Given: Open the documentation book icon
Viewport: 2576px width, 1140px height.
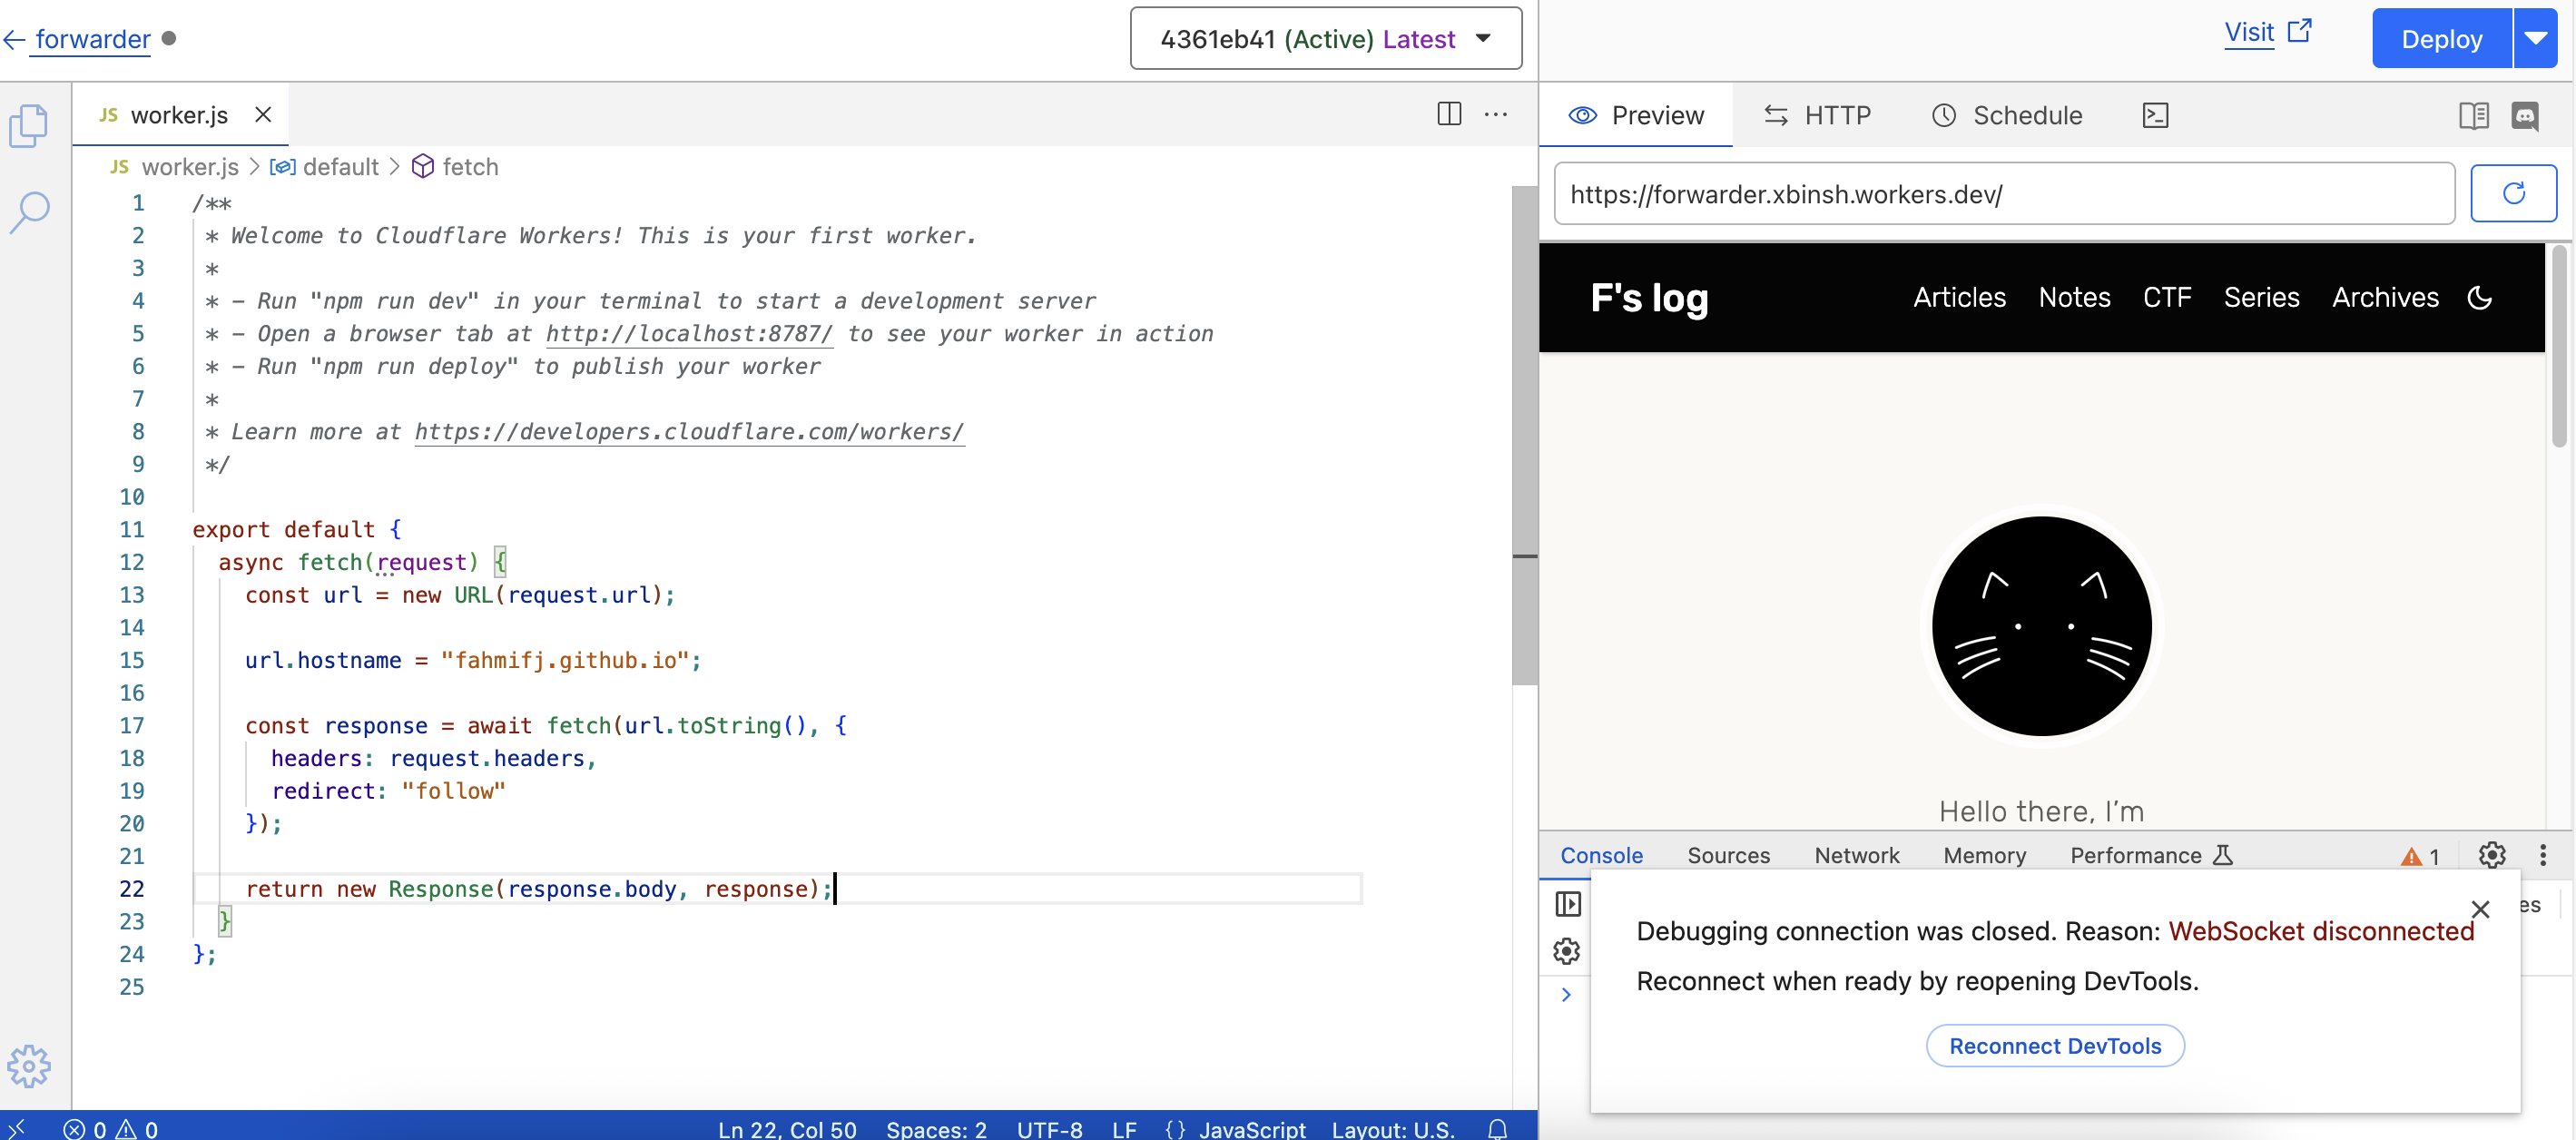Looking at the screenshot, I should (2474, 116).
